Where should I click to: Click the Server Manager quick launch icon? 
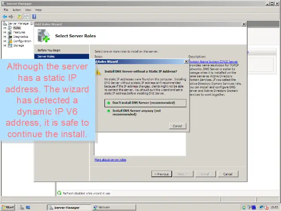[x=22, y=207]
